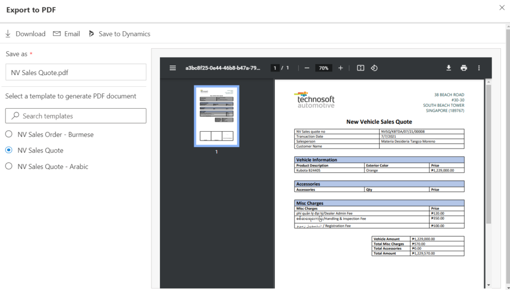Open the PDF sidebar menu
This screenshot has height=290, width=510.
click(172, 68)
